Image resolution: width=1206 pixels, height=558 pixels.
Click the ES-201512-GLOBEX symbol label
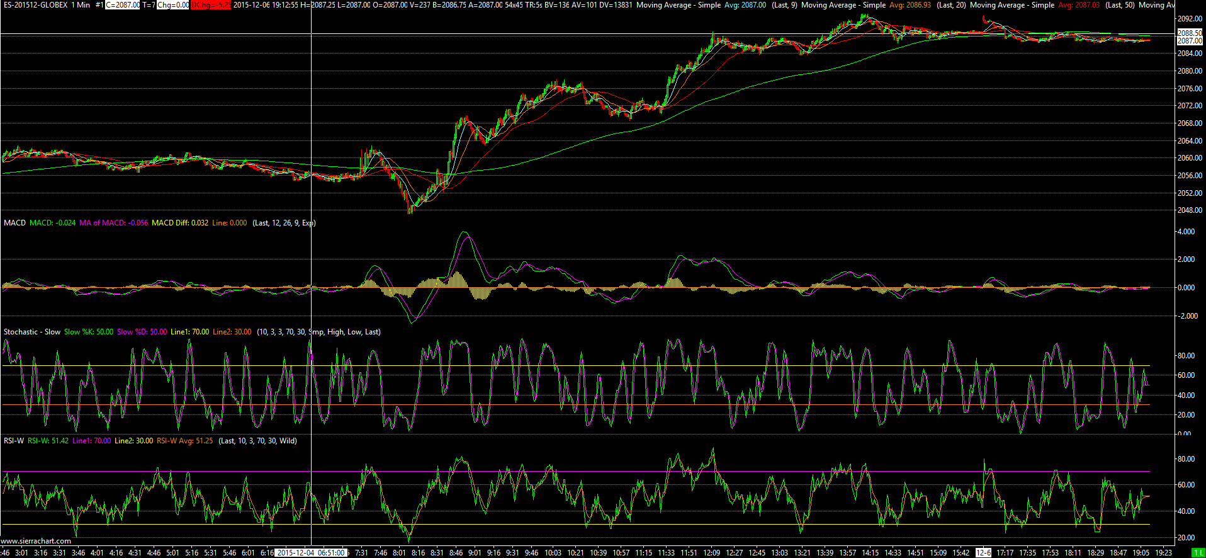click(35, 5)
